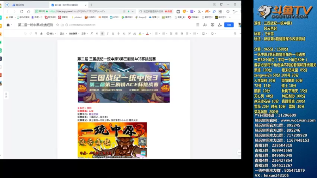
Task: Click the apps grid icon in browser toolbar
Action: coord(220,11)
